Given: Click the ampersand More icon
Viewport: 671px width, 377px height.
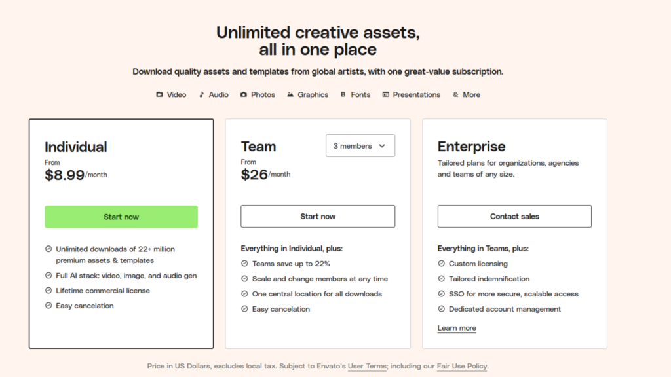Looking at the screenshot, I should click(455, 94).
